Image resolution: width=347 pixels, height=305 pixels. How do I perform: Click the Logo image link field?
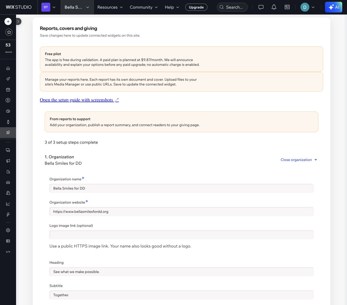pyautogui.click(x=181, y=235)
